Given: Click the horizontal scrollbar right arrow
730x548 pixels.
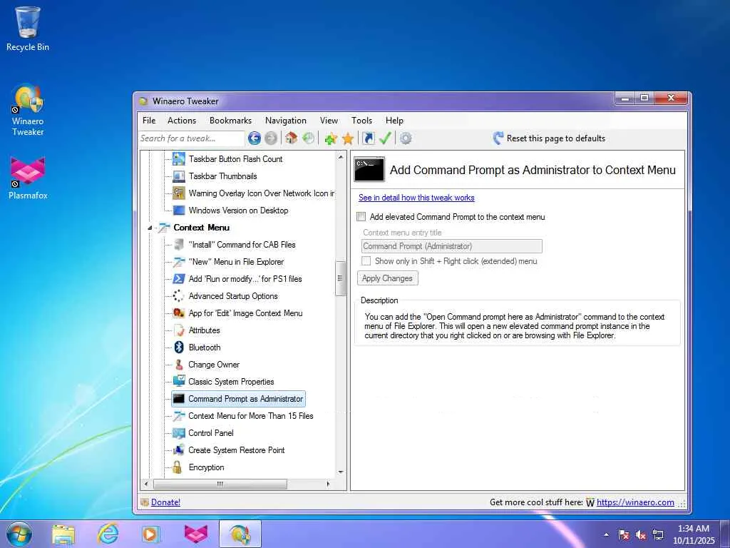Looking at the screenshot, I should 328,484.
